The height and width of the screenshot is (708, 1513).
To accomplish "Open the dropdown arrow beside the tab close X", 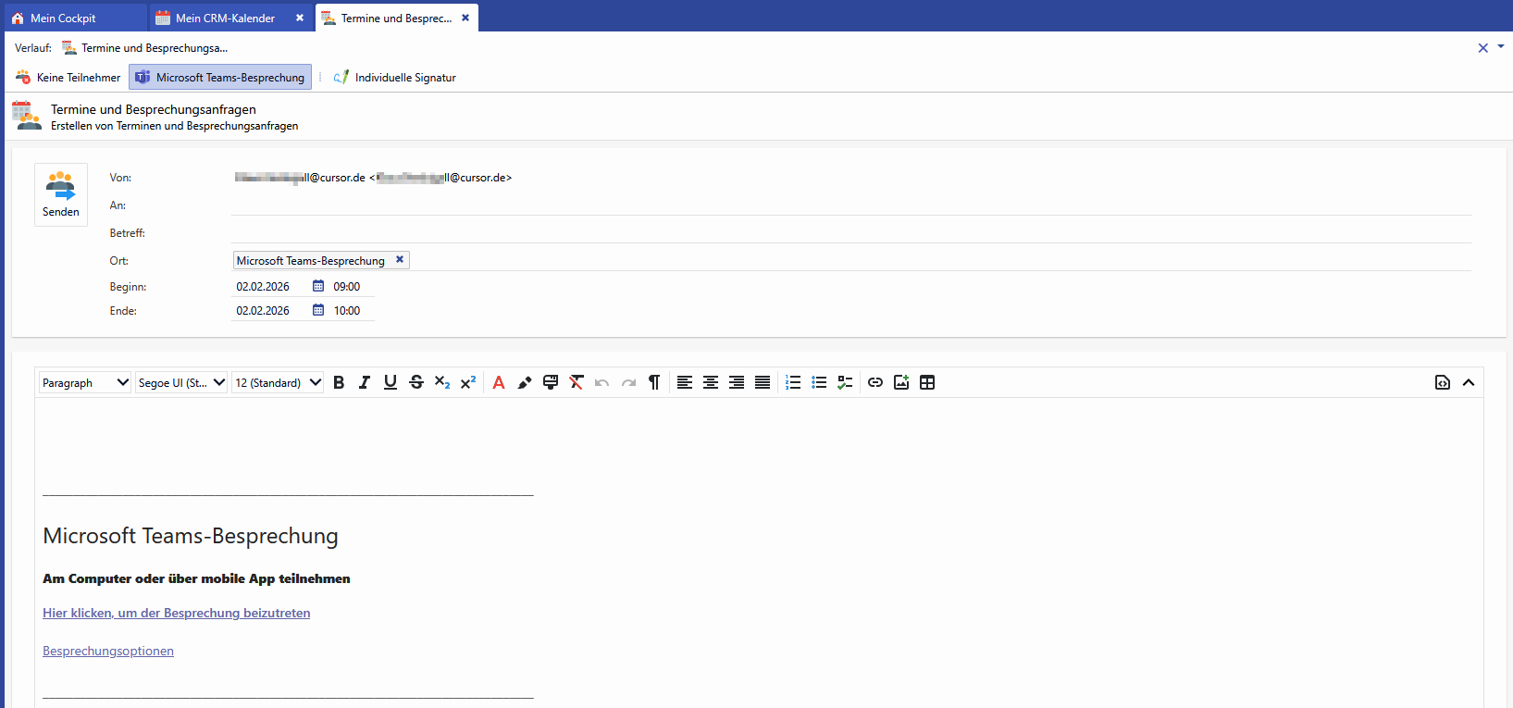I will (1501, 46).
